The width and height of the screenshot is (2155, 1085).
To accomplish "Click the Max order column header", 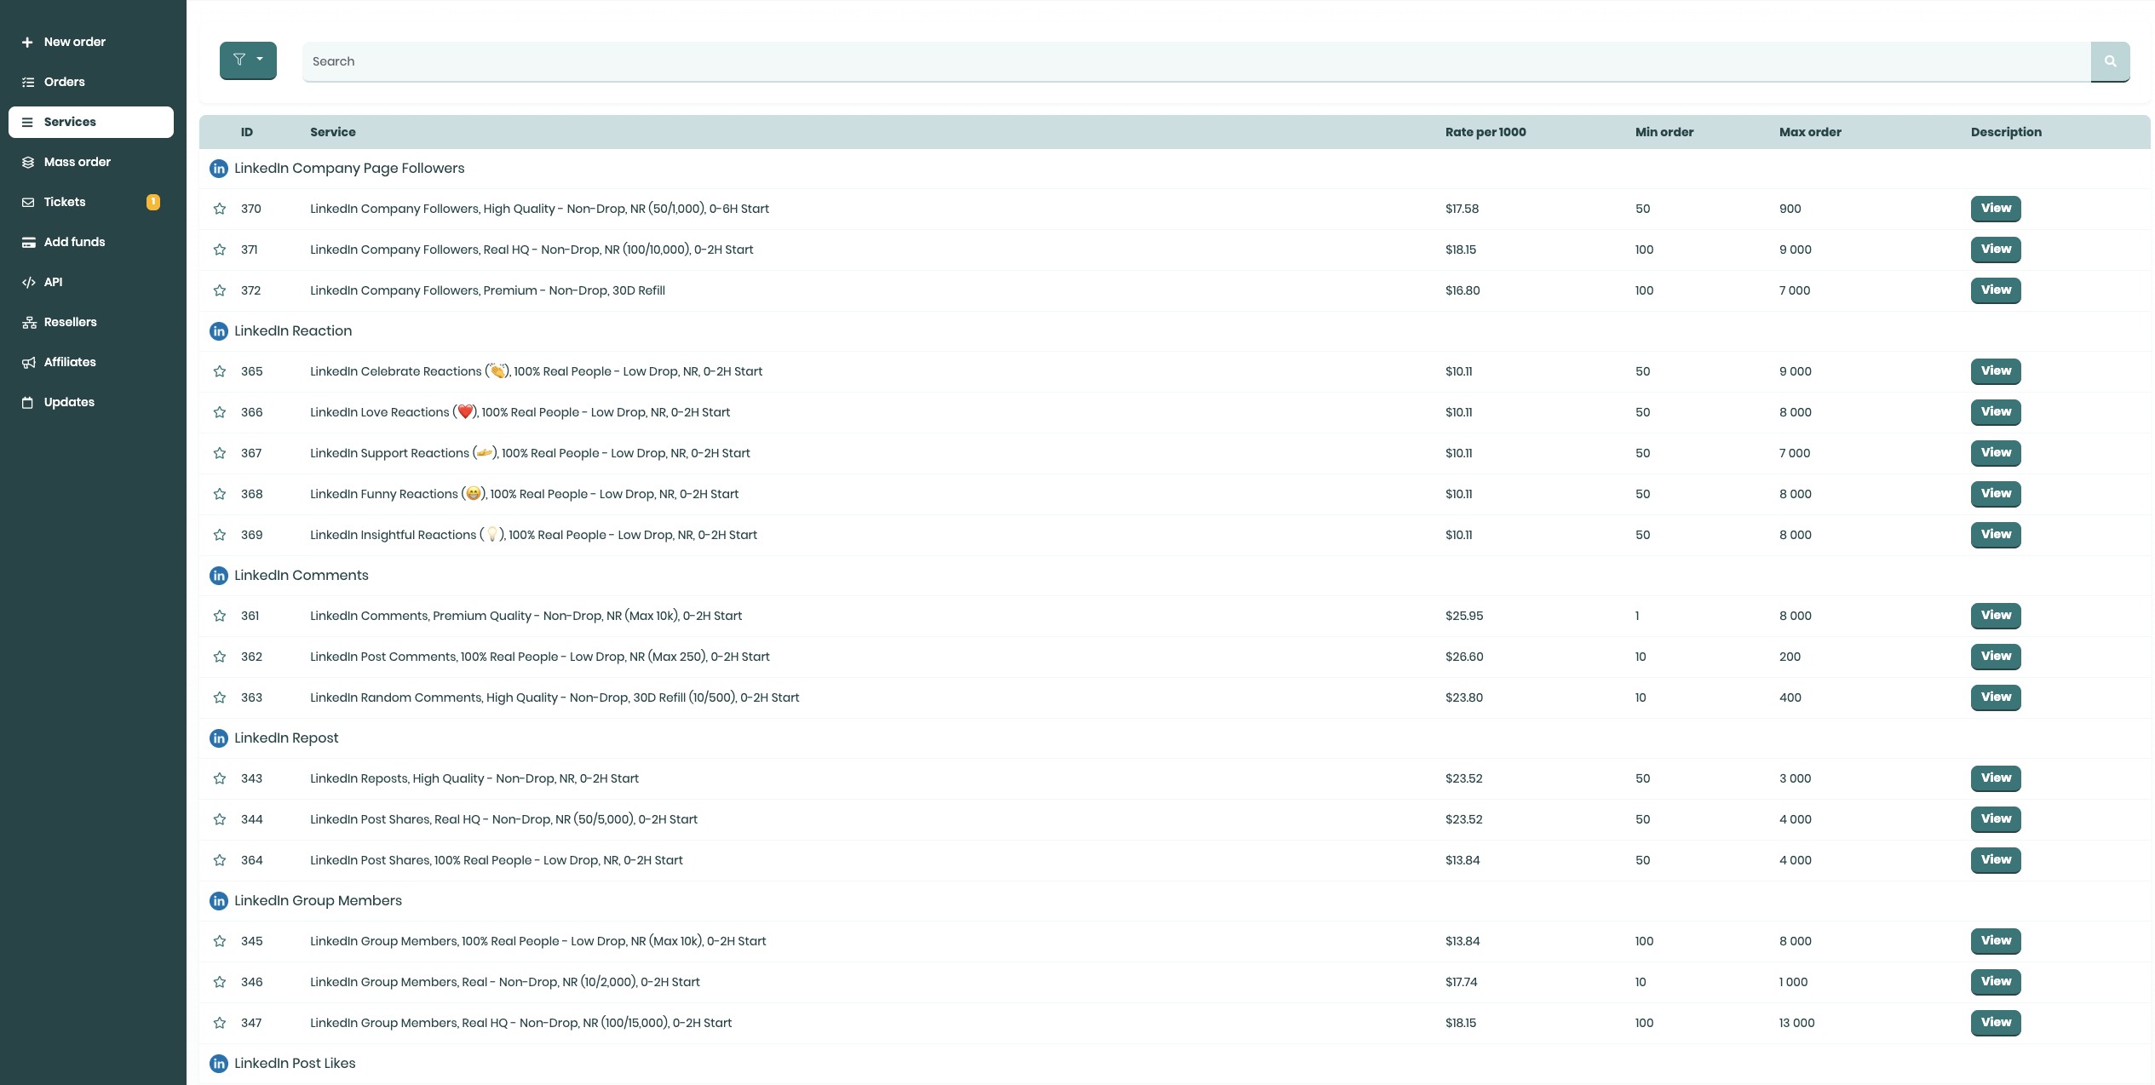I will click(1810, 132).
